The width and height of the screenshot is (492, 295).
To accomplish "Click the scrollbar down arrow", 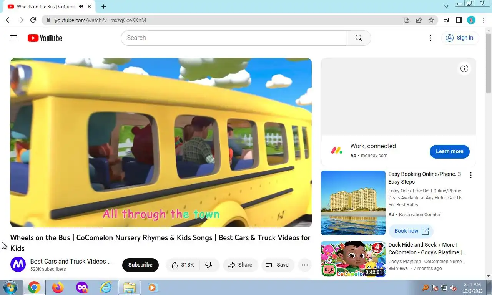I will [x=489, y=276].
